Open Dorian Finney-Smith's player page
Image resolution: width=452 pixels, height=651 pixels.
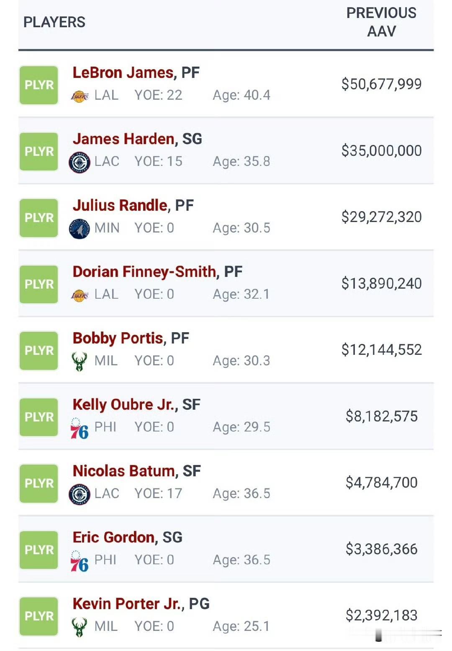[x=144, y=271]
